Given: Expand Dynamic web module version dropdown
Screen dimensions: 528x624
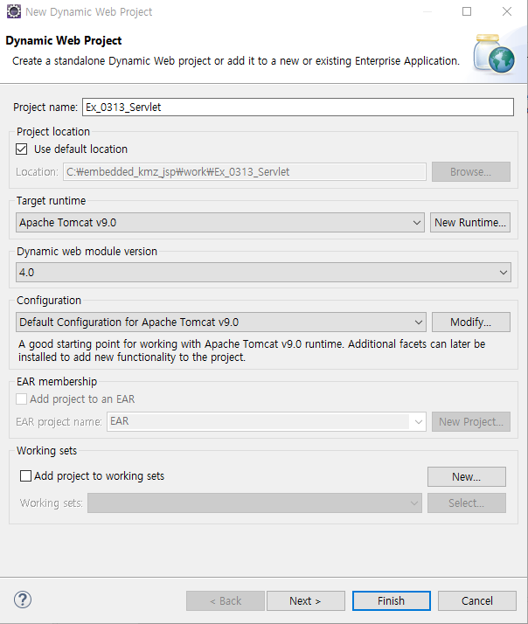Looking at the screenshot, I should (x=263, y=272).
